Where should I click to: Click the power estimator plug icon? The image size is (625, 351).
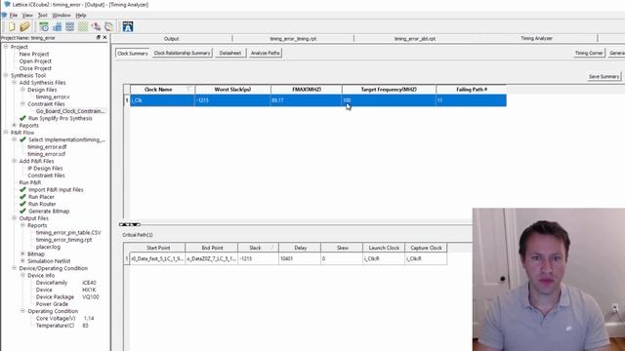coord(96,26)
